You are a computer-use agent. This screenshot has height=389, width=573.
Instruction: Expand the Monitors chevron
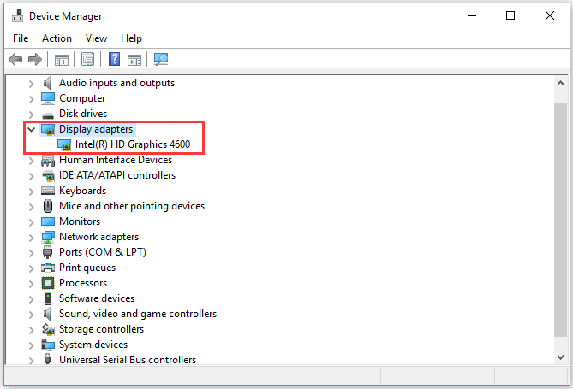(32, 222)
